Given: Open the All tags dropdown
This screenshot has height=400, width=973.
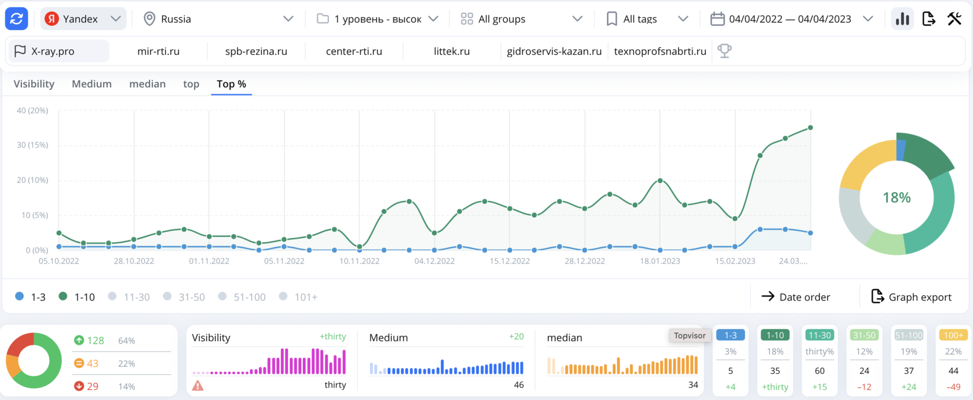Looking at the screenshot, I should (x=647, y=19).
